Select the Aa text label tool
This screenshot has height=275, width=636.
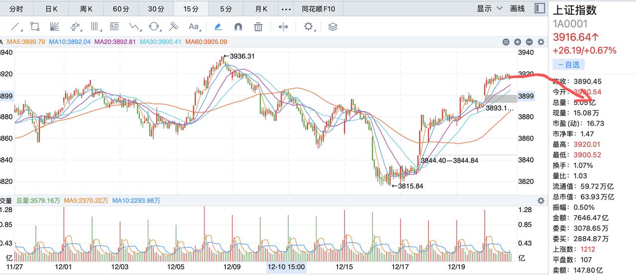194,27
